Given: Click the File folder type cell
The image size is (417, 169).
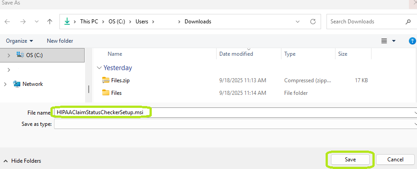Looking at the screenshot, I should pyautogui.click(x=296, y=93).
